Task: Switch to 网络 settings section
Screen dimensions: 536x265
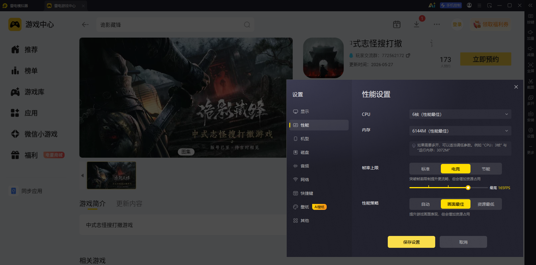Action: point(319,180)
